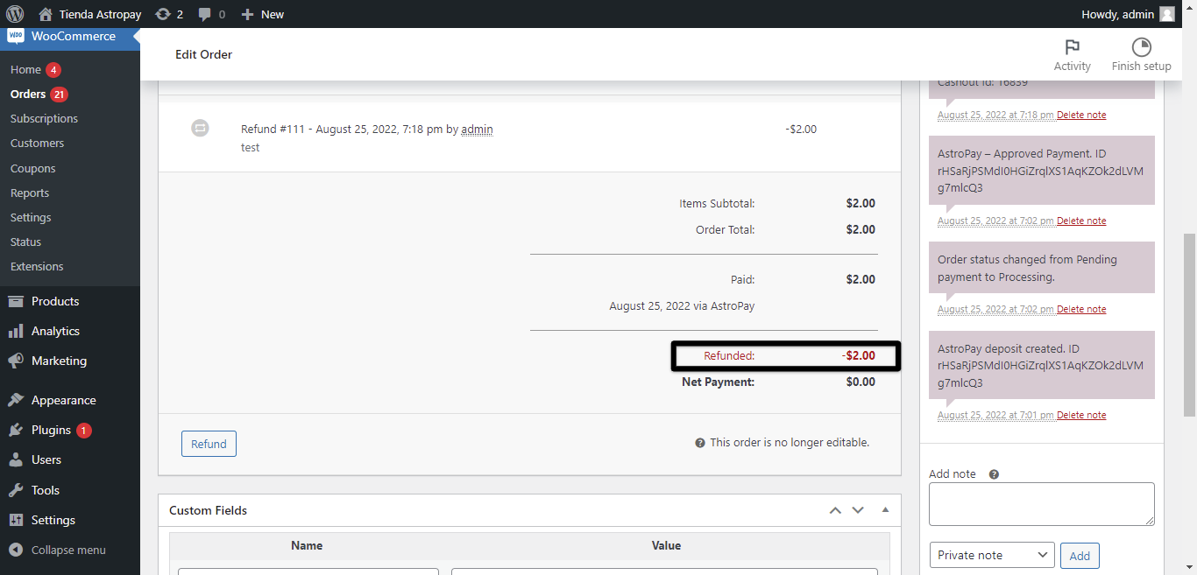
Task: Click the WordPress logo in admin bar
Action: (x=15, y=14)
